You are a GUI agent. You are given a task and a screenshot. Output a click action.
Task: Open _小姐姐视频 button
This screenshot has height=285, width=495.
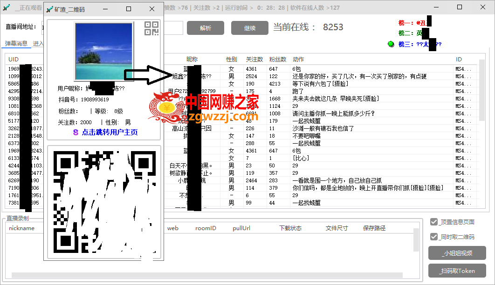coord(457,253)
